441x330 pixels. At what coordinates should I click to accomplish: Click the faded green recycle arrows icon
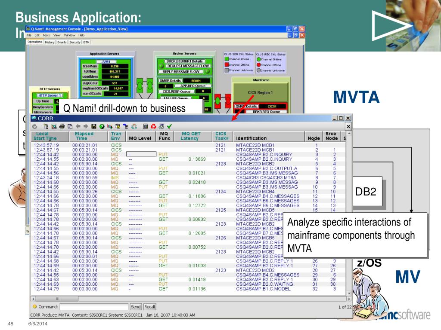click(x=134, y=126)
